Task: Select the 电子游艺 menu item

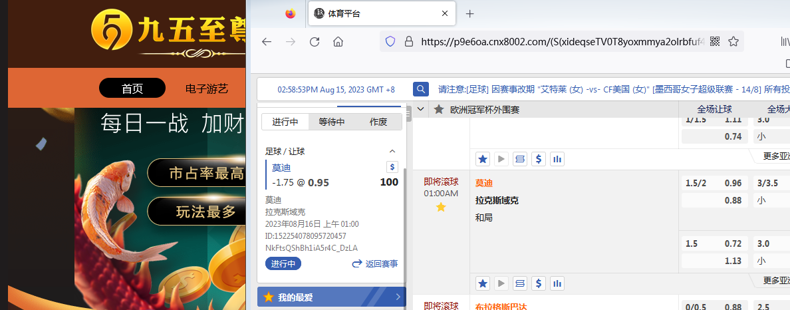Action: pyautogui.click(x=207, y=88)
